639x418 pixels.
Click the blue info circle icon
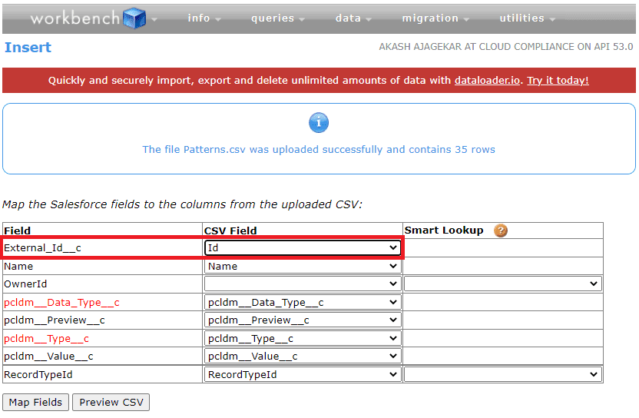coord(319,122)
